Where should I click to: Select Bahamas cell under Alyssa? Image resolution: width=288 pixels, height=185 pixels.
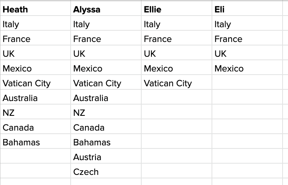tap(106, 141)
